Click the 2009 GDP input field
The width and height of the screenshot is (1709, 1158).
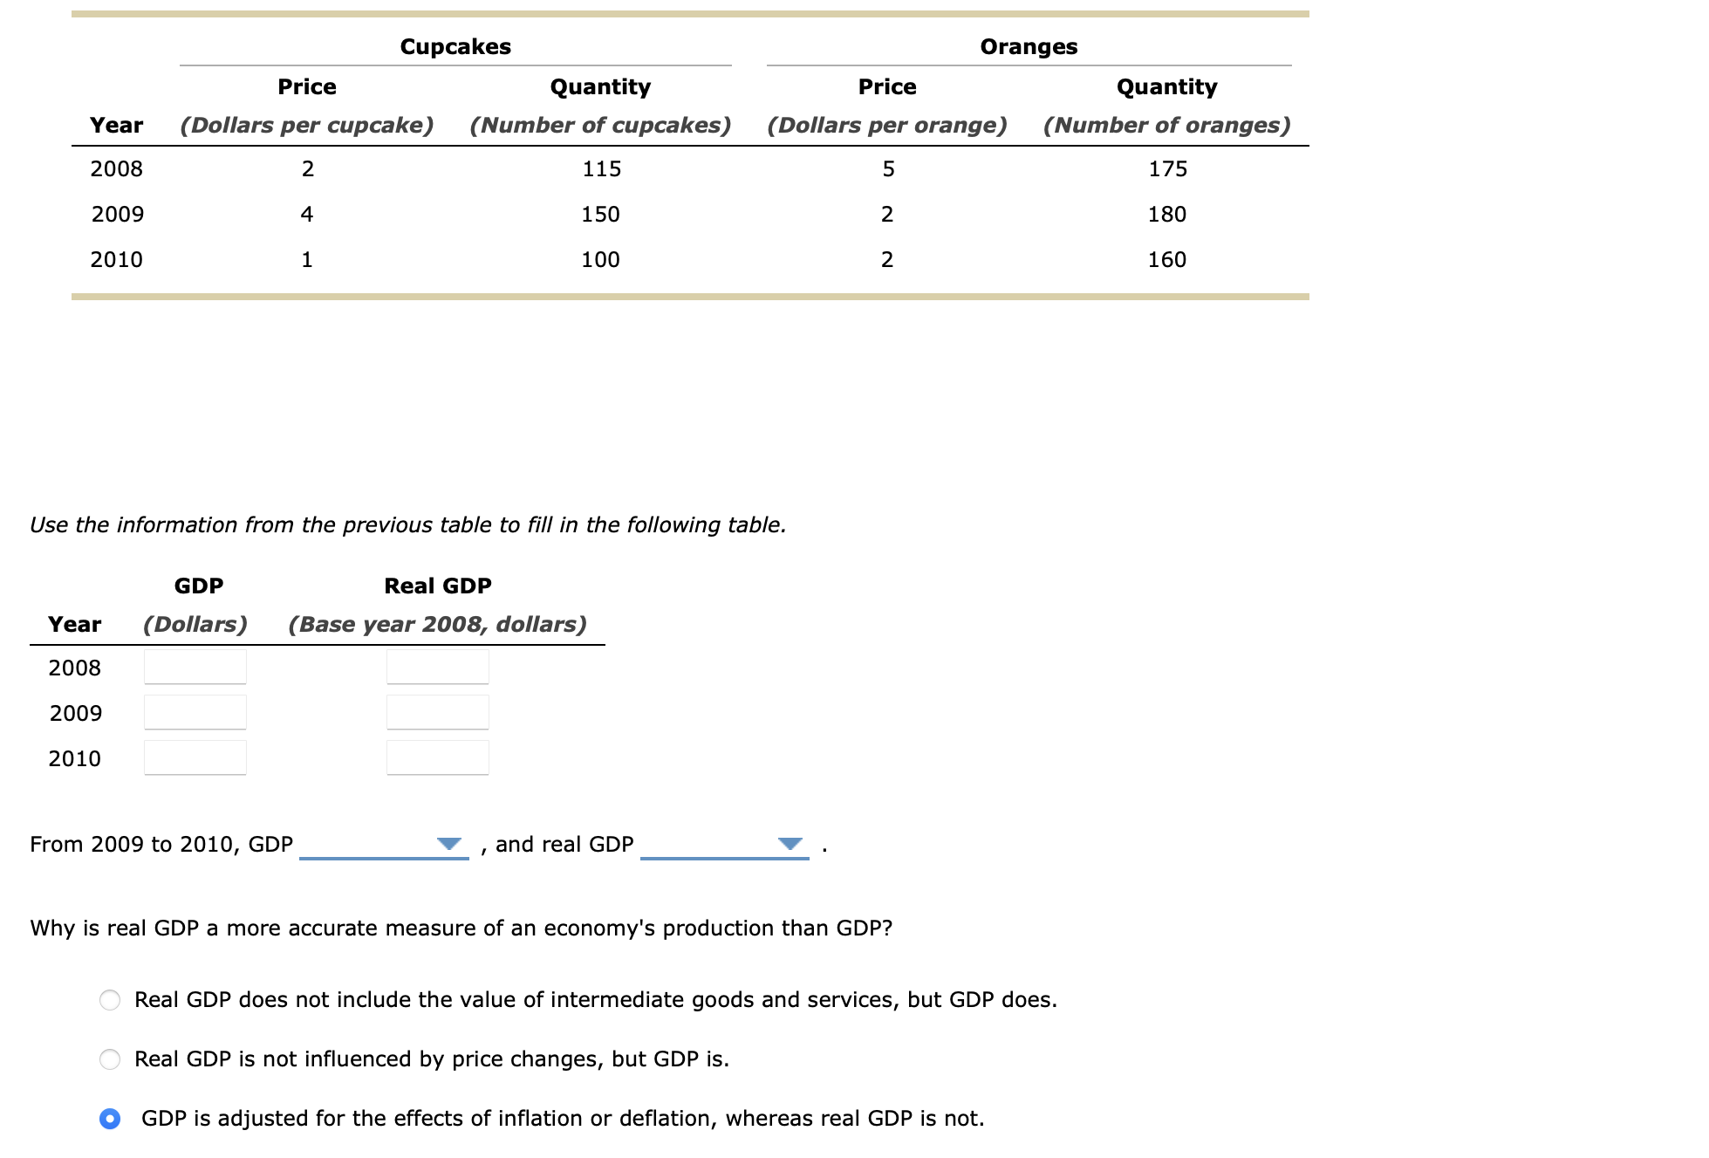point(195,712)
